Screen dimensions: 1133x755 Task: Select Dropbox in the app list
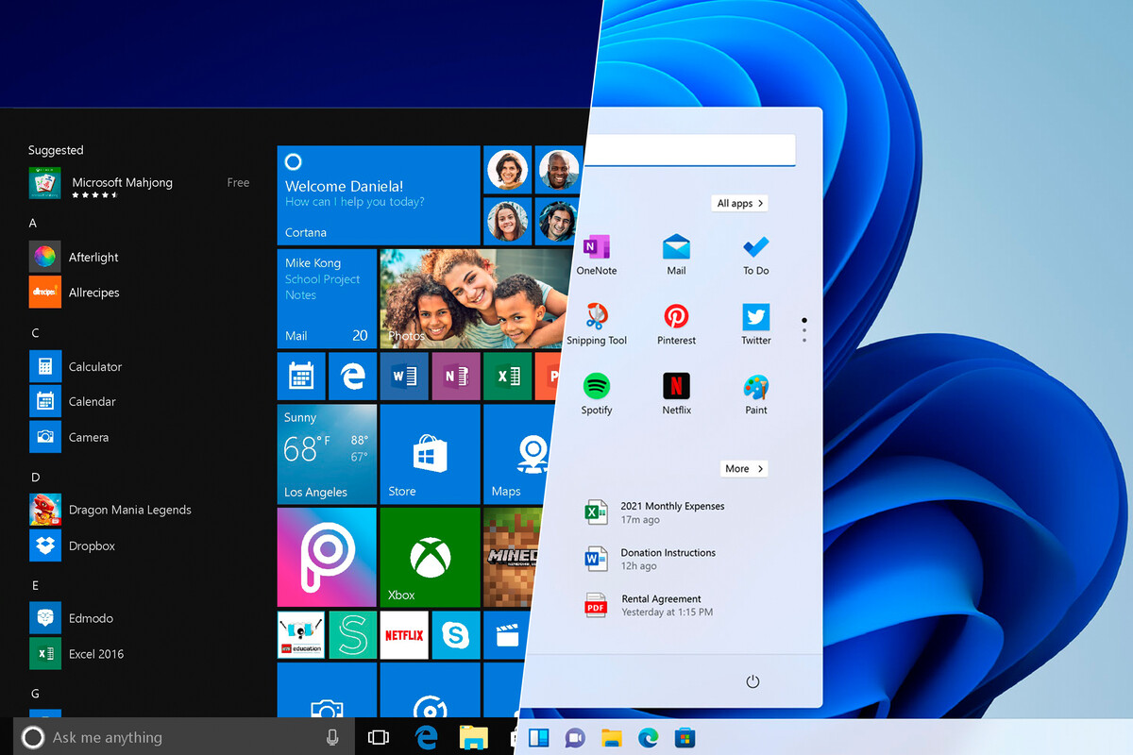(x=92, y=545)
